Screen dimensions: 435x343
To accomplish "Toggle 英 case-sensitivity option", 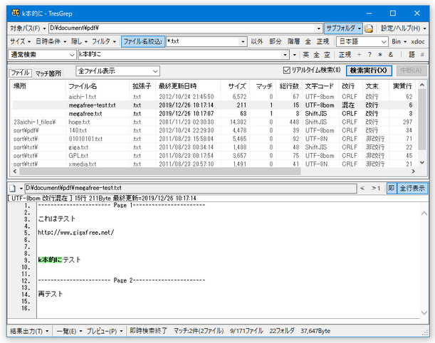I will coord(305,55).
